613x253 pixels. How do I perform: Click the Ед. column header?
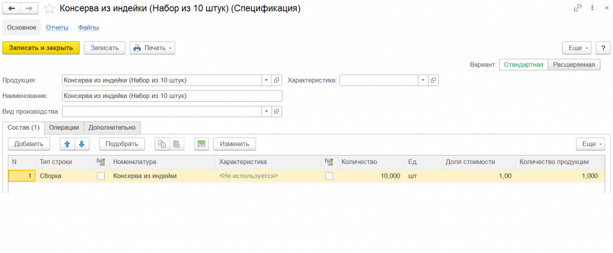423,161
